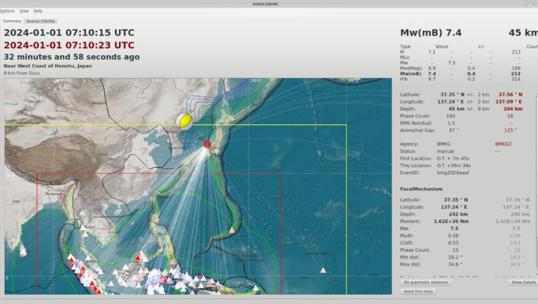Click the red agency BMKG2
Screen dimensions: 538x304
click(x=503, y=144)
